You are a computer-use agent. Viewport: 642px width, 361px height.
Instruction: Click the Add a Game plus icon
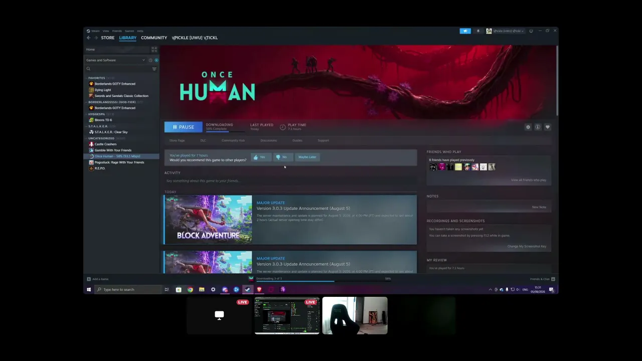tap(89, 279)
